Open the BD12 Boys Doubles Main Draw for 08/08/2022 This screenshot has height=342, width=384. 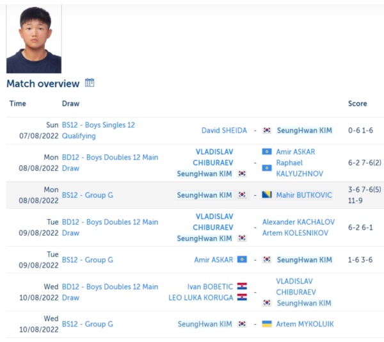pyautogui.click(x=110, y=163)
